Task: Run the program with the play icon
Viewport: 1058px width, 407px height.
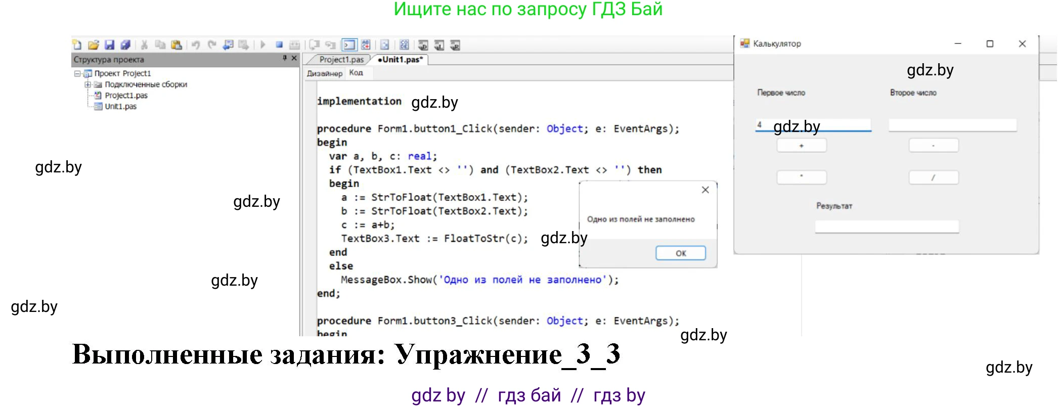Action: 263,45
